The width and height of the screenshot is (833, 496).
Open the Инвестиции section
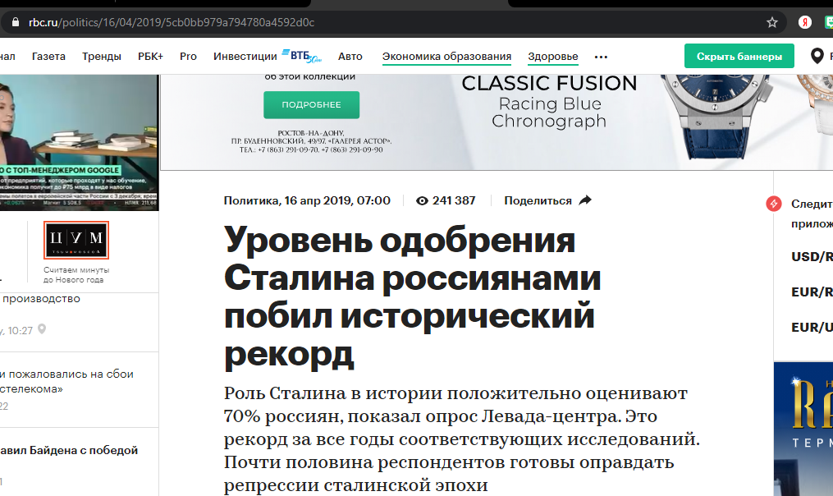coord(245,57)
